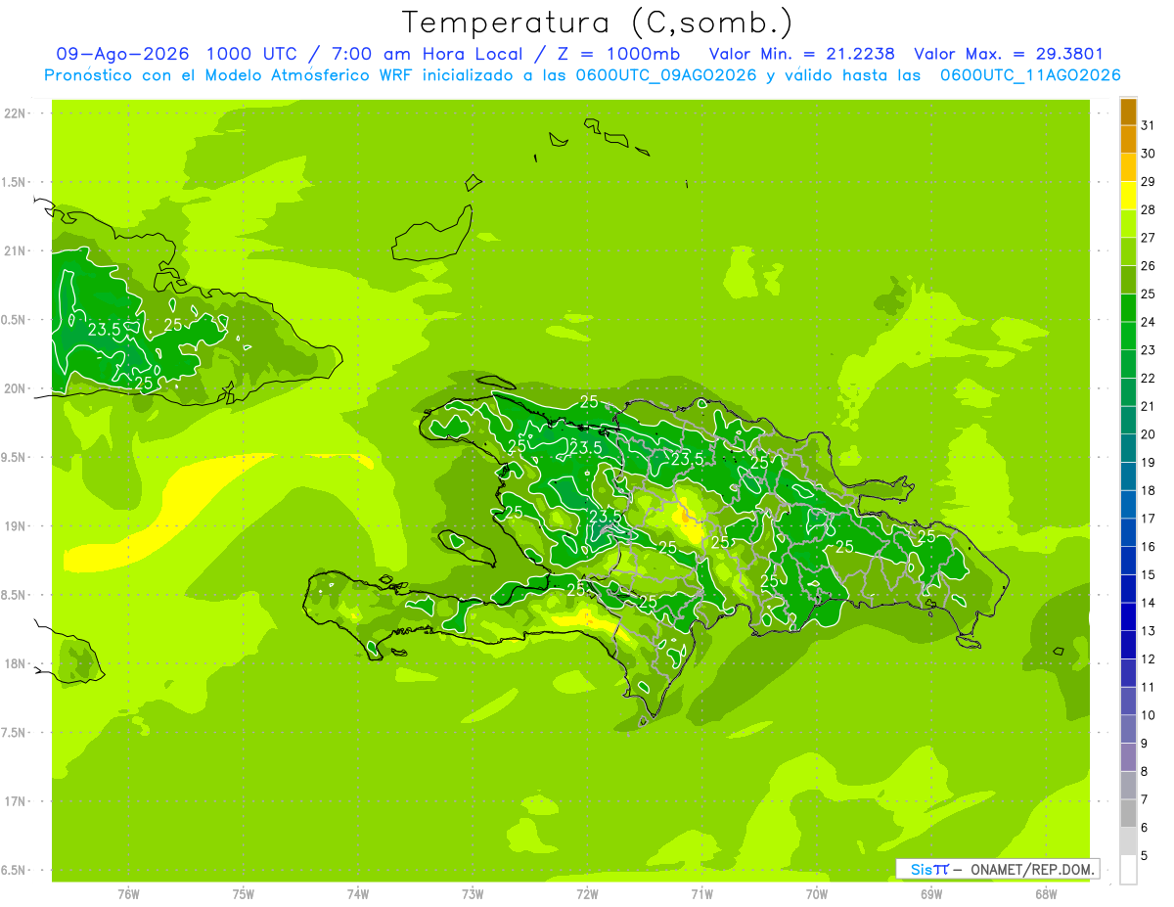The width and height of the screenshot is (1174, 907).
Task: Click the colorbar swatch between 30 and 31
Action: click(1128, 140)
